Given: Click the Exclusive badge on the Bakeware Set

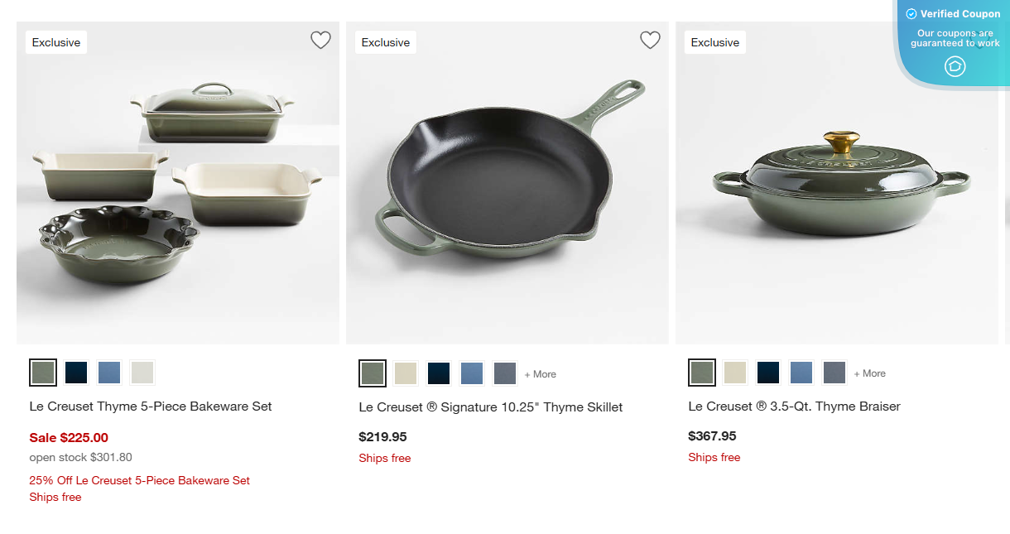Looking at the screenshot, I should coord(55,41).
